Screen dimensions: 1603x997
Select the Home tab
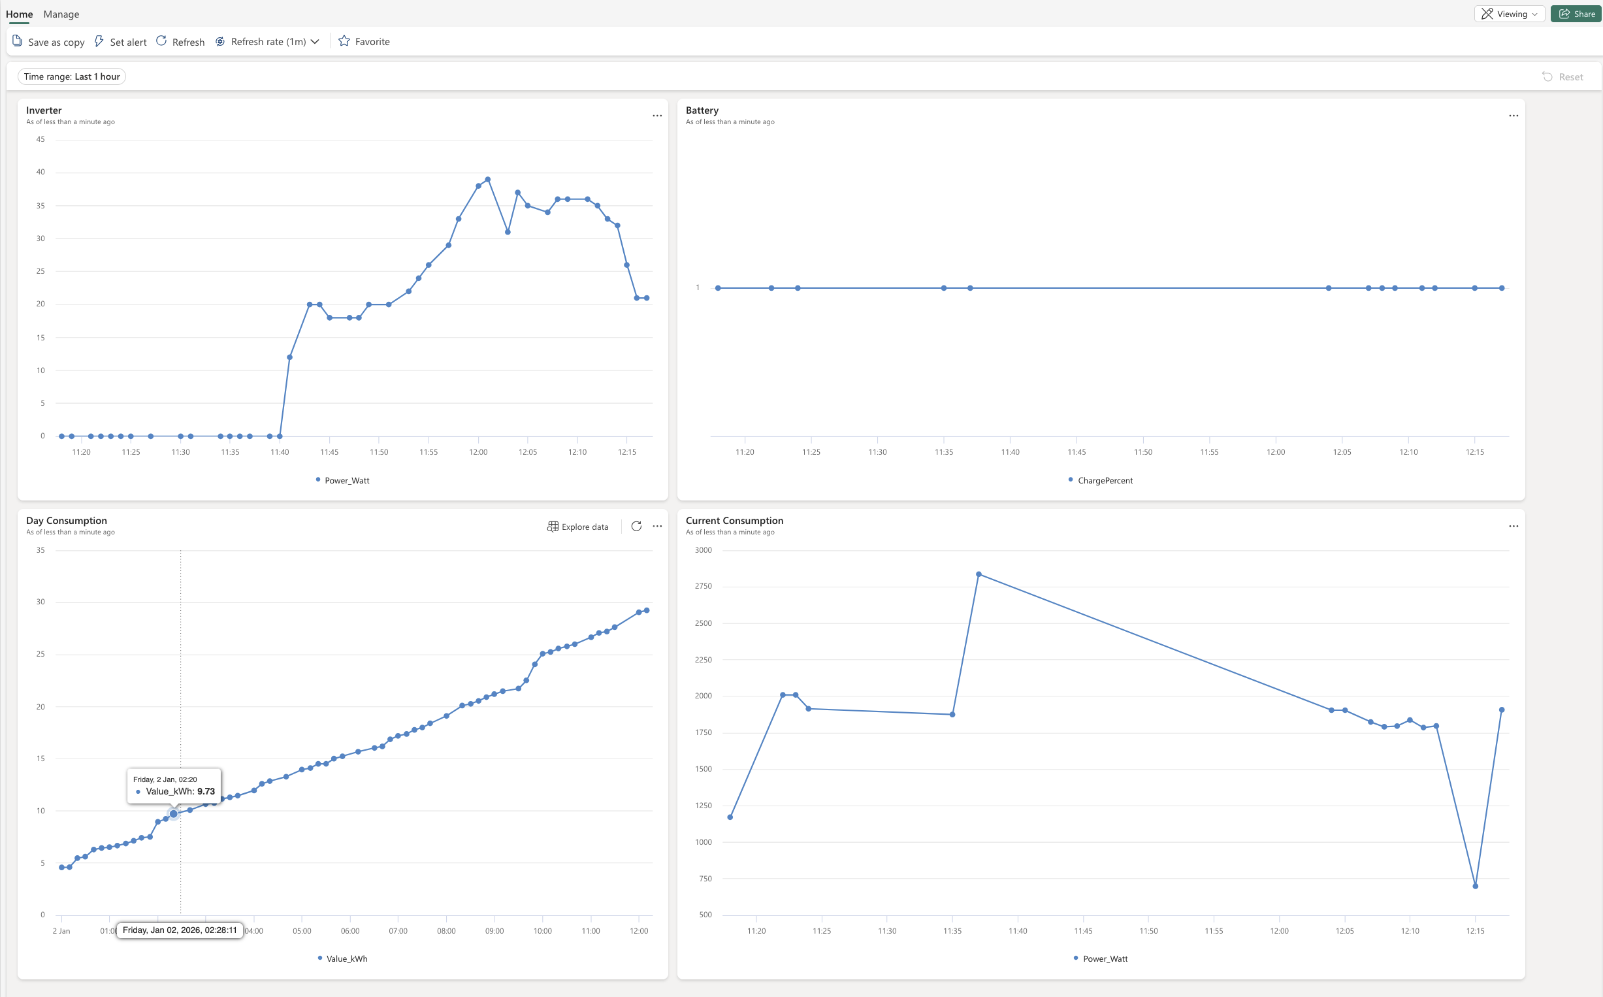pyautogui.click(x=19, y=14)
